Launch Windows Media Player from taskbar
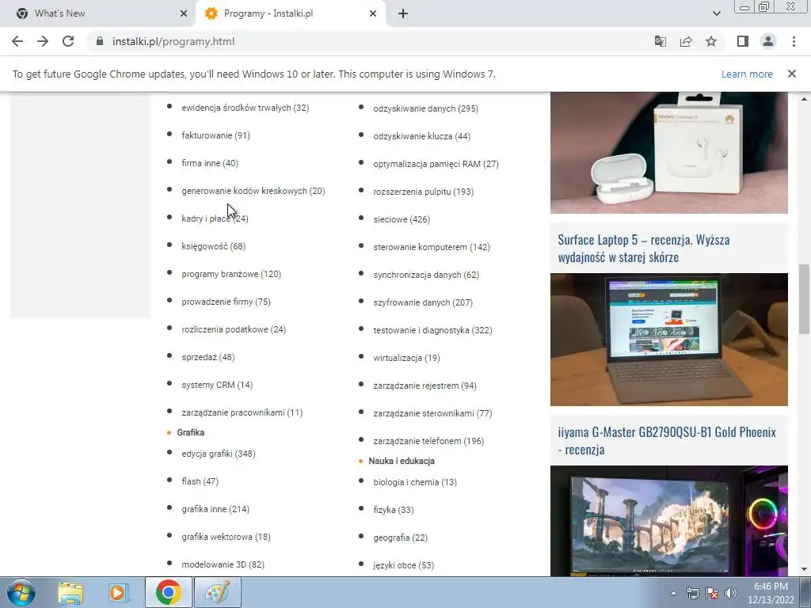This screenshot has width=811, height=608. [118, 592]
